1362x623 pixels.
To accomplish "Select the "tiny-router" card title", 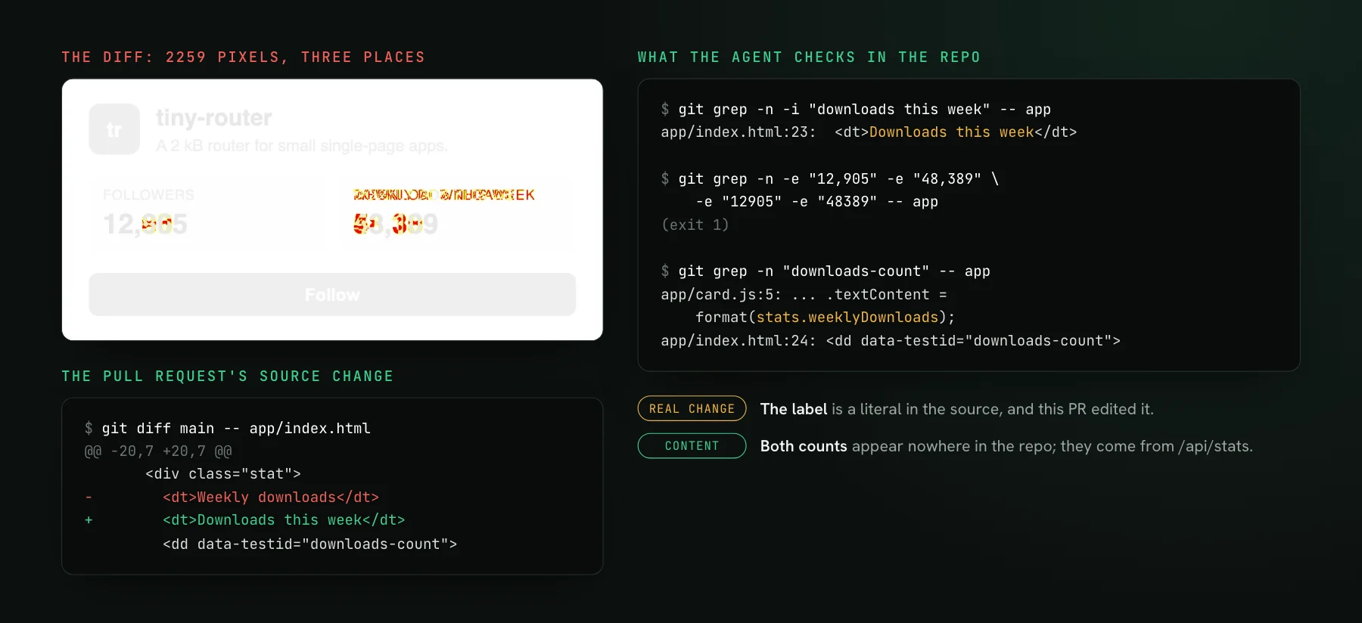I will (214, 118).
